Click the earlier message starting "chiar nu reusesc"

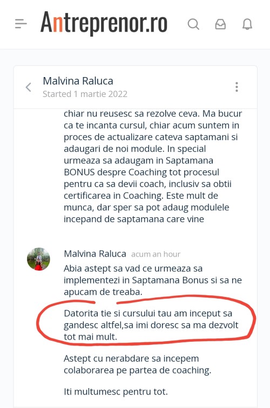click(x=153, y=166)
